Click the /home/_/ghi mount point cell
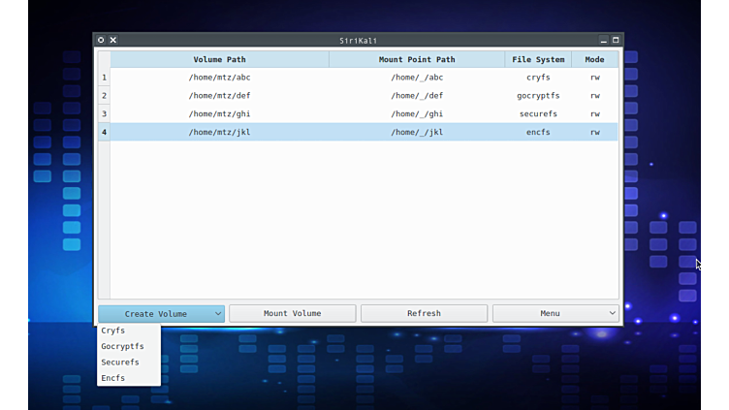This screenshot has height=410, width=729. click(417, 114)
